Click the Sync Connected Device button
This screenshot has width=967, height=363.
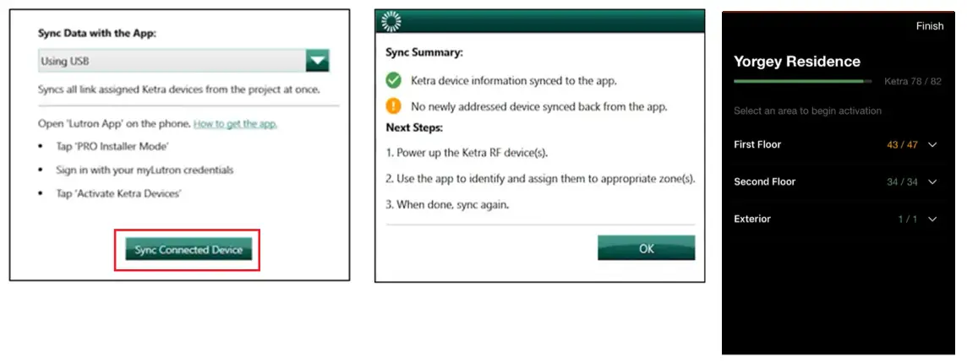[188, 250]
